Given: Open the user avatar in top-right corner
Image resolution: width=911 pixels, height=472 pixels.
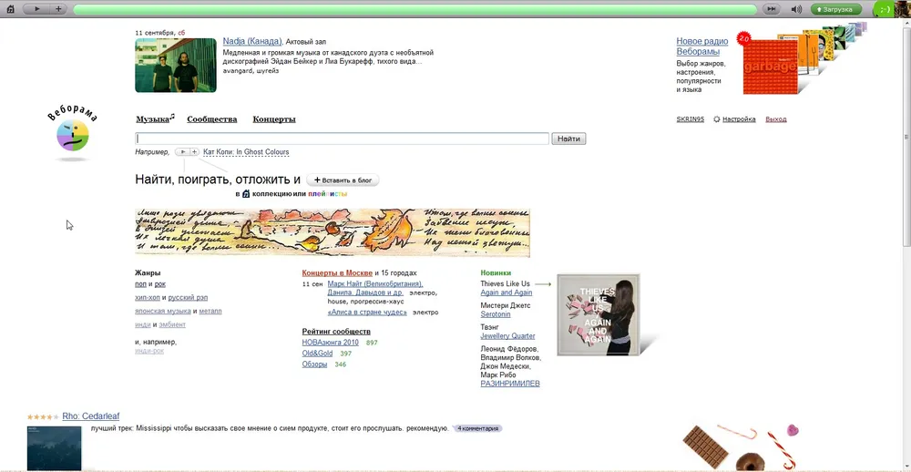Looking at the screenshot, I should (904, 9).
